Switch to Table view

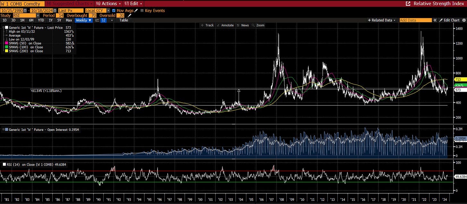pyautogui.click(x=124, y=20)
